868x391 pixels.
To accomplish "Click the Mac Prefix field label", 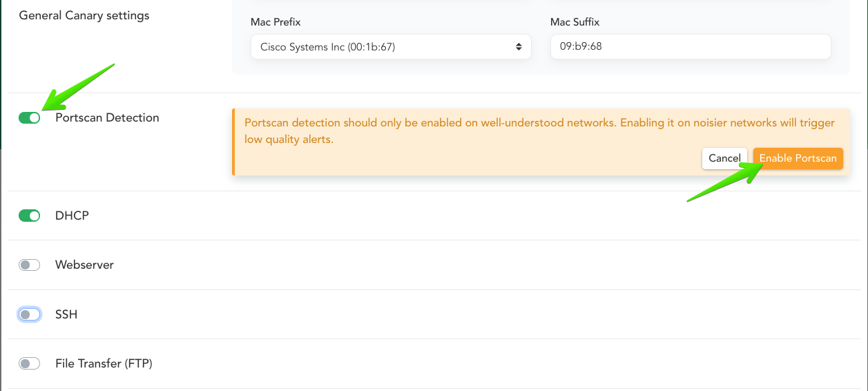I will point(276,22).
